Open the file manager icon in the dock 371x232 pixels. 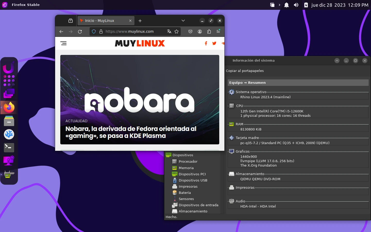pyautogui.click(x=9, y=121)
